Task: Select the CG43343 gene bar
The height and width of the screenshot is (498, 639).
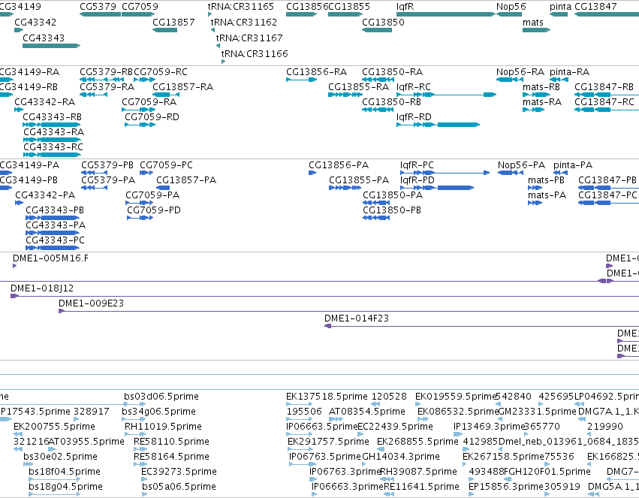Action: [x=51, y=46]
